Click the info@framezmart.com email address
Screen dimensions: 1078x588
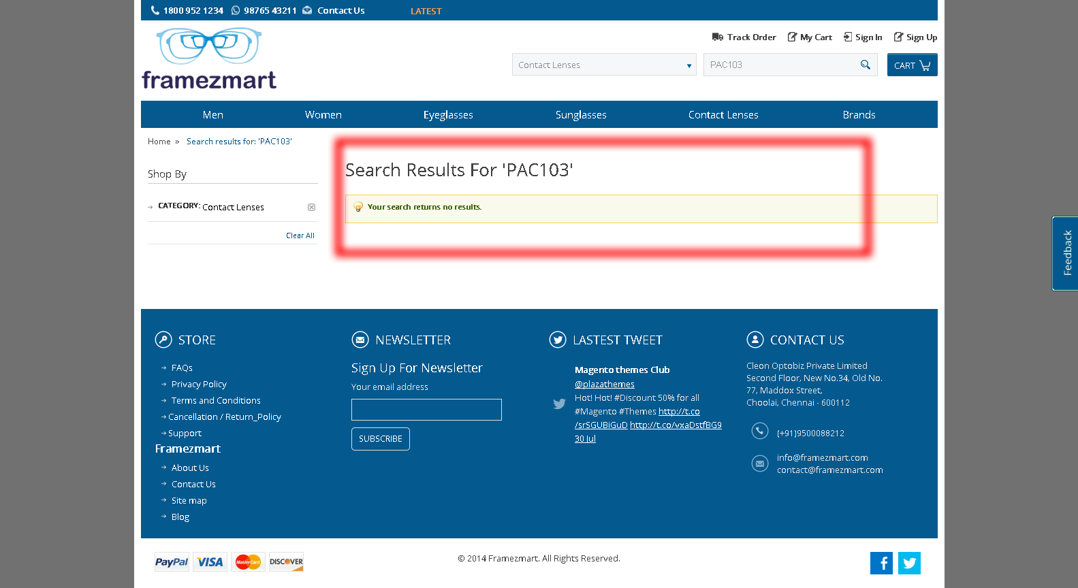823,458
